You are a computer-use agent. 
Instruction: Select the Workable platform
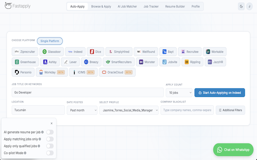[x=214, y=52]
